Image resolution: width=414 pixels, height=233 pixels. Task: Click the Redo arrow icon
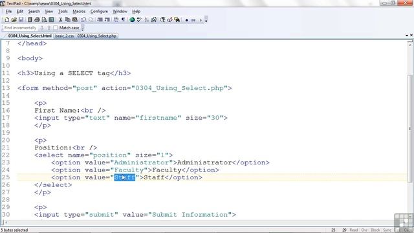pyautogui.click(x=91, y=20)
